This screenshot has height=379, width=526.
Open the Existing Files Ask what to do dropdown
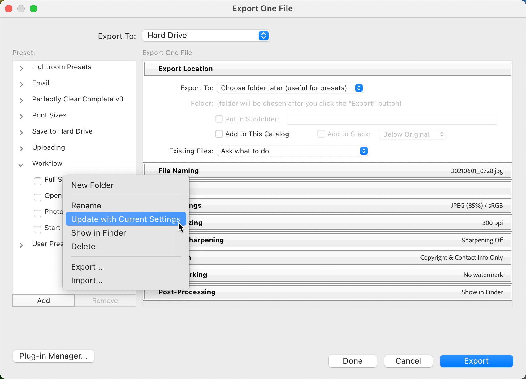[x=293, y=151]
